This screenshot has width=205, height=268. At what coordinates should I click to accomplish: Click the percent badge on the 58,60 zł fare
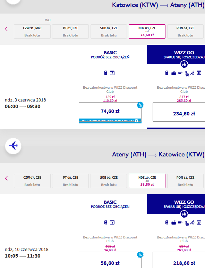coord(140,255)
